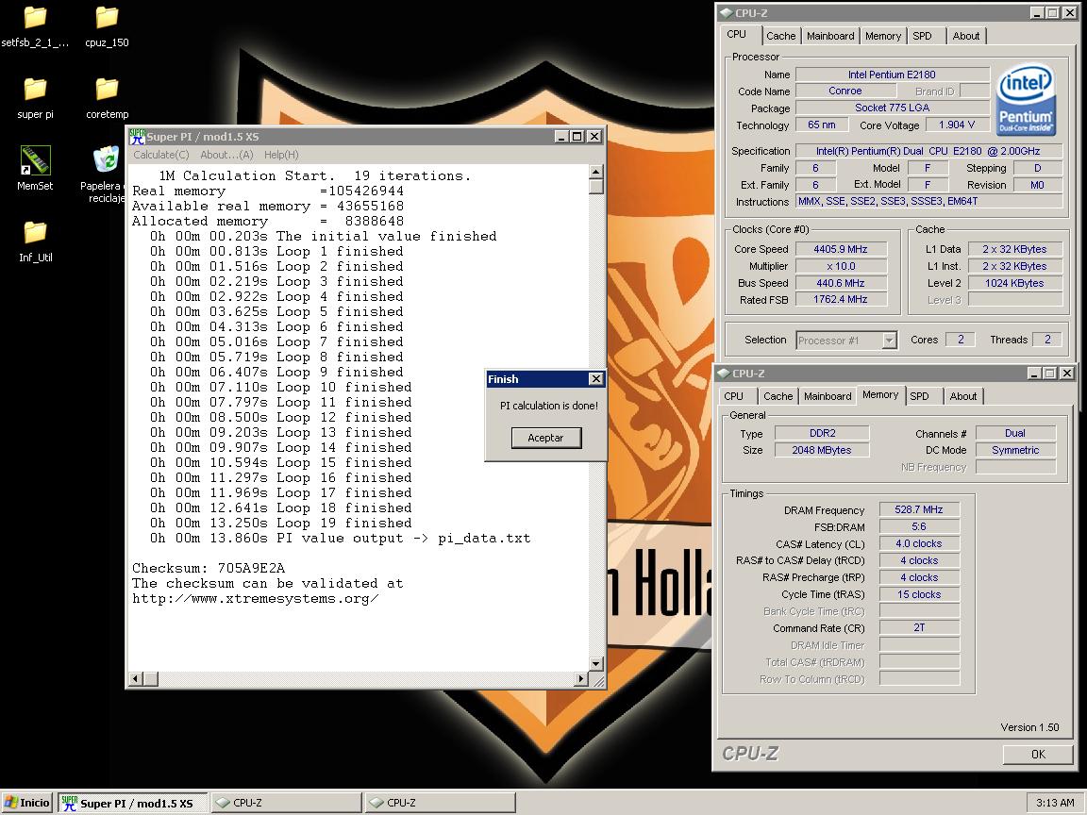Click Super PI horizontal scrollbar left arrow
This screenshot has width=1087, height=815.
[136, 679]
